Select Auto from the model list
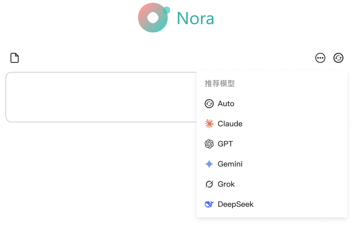This screenshot has width=352, height=244. pos(272,104)
